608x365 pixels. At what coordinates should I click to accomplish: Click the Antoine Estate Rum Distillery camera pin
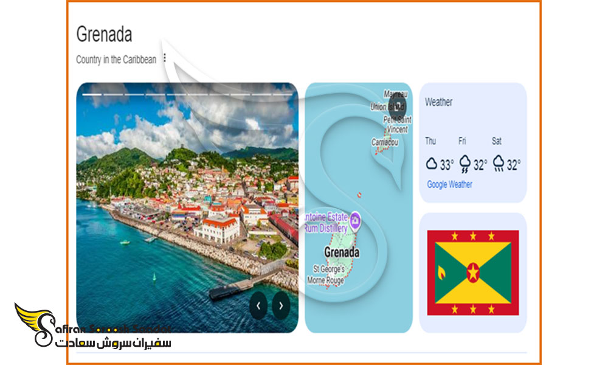point(355,221)
